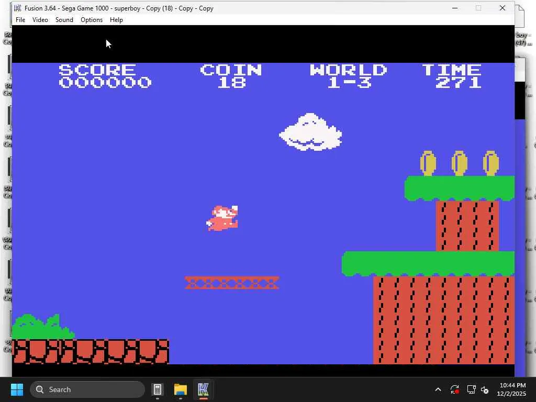This screenshot has height=402, width=536.
Task: Open the Help menu
Action: click(116, 20)
